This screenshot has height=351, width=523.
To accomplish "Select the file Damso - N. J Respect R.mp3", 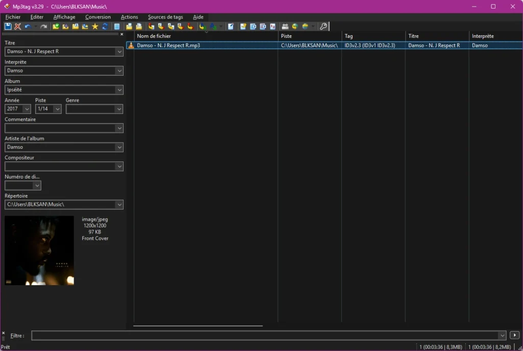I will pyautogui.click(x=169, y=45).
